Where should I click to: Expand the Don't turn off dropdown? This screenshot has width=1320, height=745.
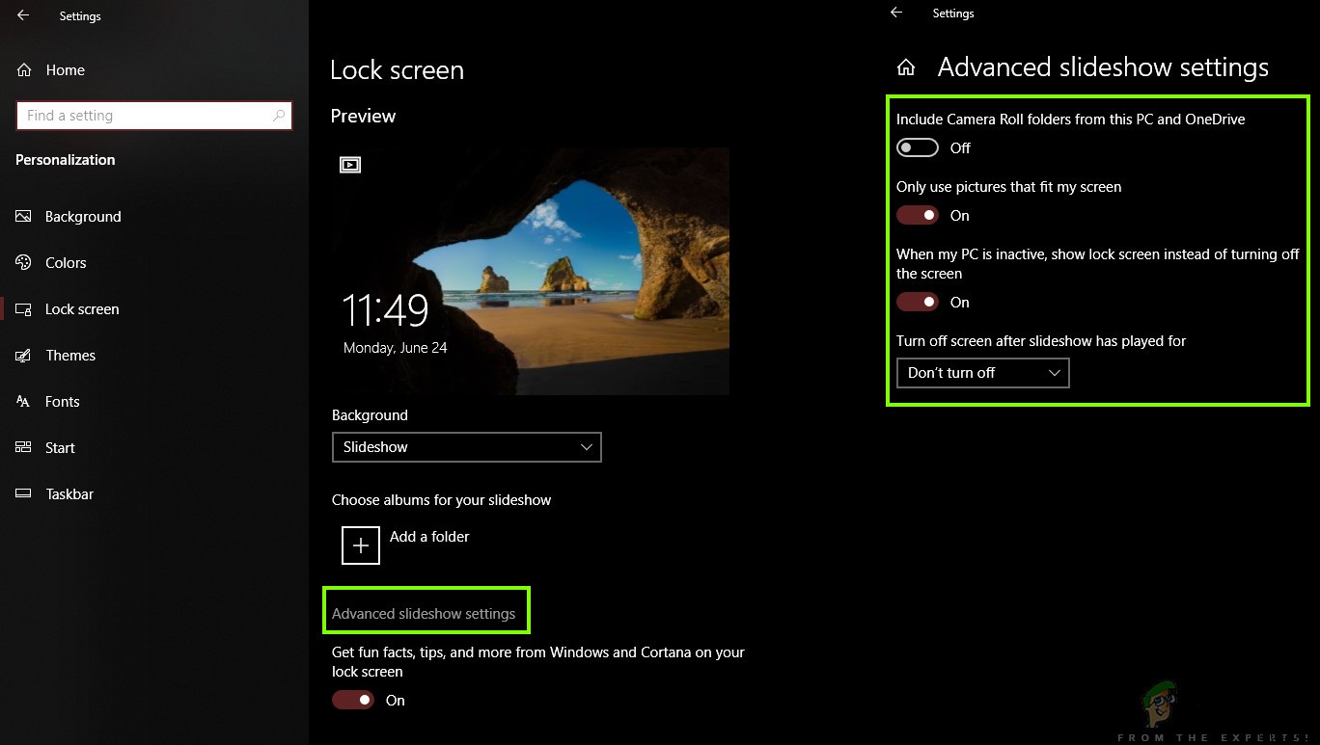[981, 373]
